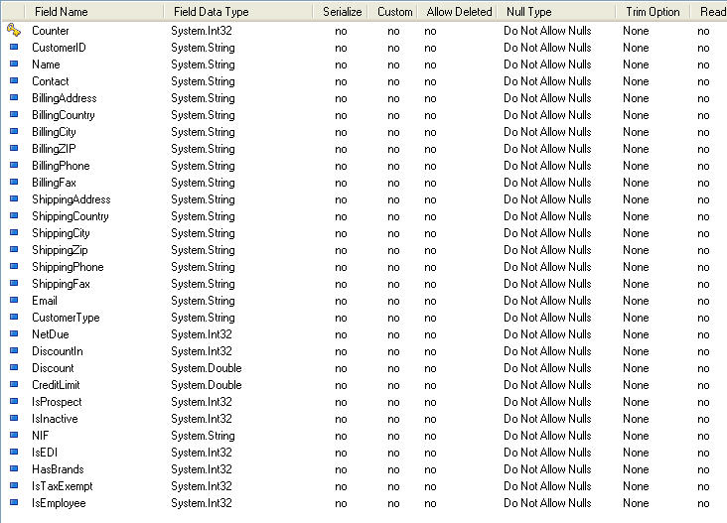The width and height of the screenshot is (727, 523).
Task: Click the Trim Option column header
Action: [x=653, y=12]
